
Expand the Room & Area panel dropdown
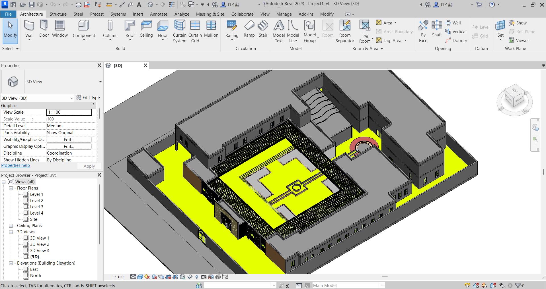point(368,49)
